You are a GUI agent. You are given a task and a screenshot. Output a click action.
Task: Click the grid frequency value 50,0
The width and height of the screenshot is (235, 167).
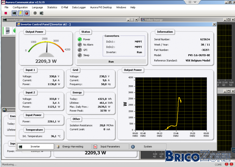pyautogui.click(x=104, y=84)
